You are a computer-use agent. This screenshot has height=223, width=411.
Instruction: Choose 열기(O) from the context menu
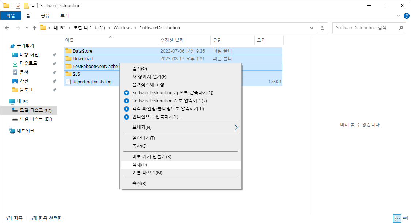pyautogui.click(x=180, y=68)
